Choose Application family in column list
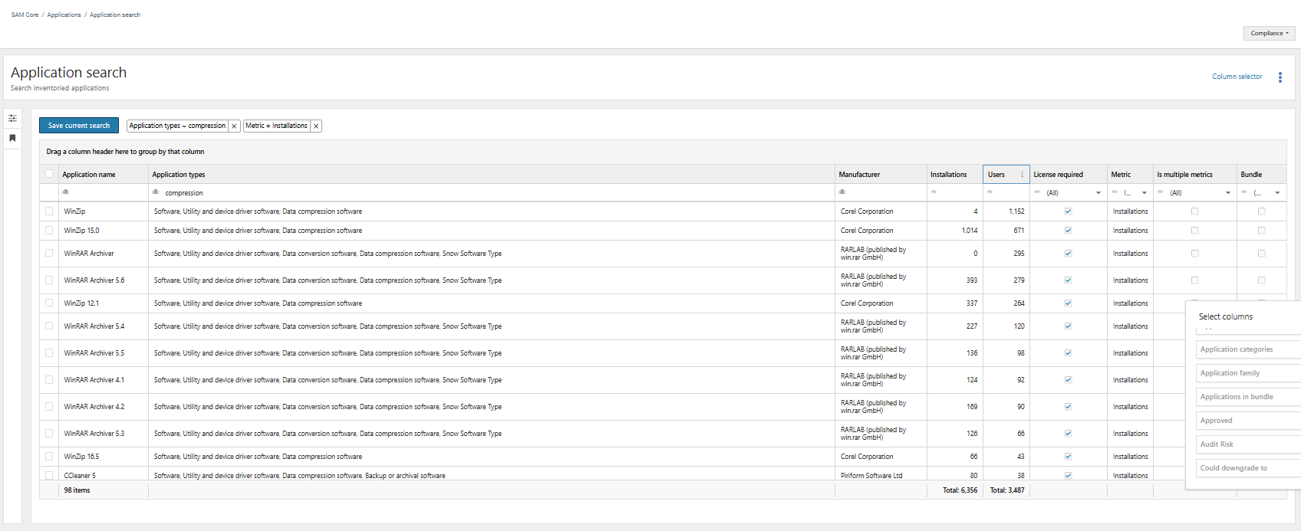The width and height of the screenshot is (1301, 531). 1248,373
